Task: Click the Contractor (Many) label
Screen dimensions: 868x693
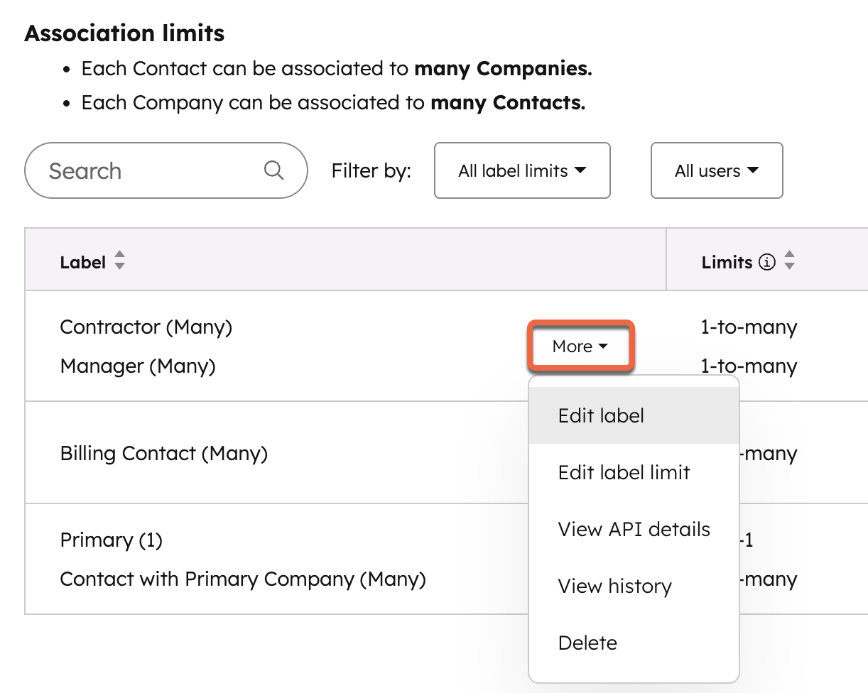Action: pos(146,327)
